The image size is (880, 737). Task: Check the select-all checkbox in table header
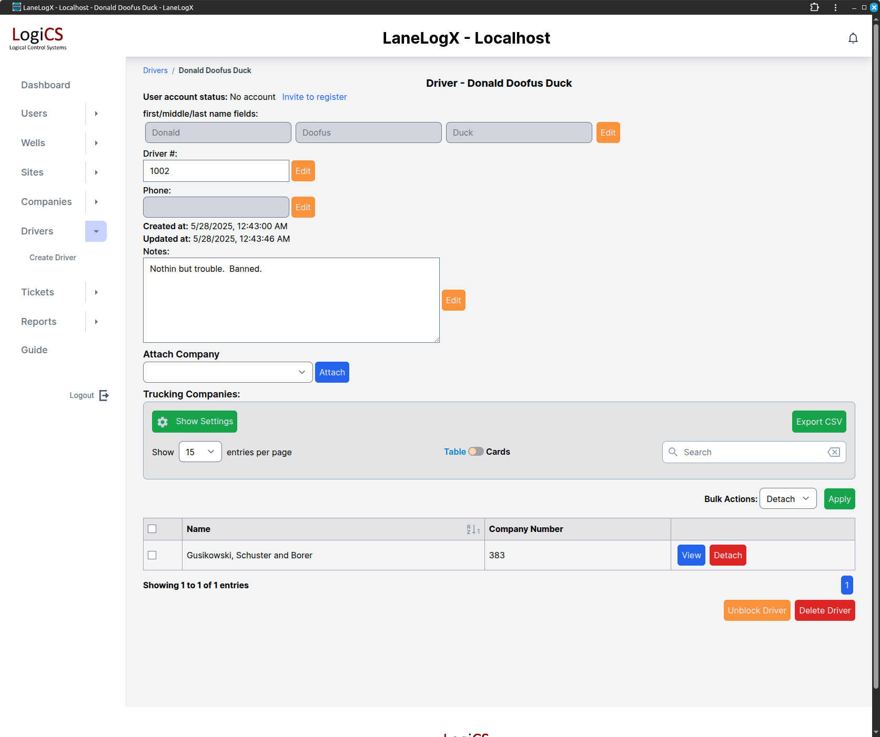tap(152, 529)
